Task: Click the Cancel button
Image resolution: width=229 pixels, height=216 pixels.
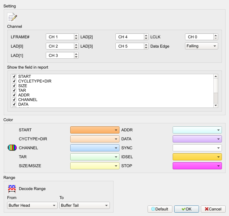Action: (213, 209)
